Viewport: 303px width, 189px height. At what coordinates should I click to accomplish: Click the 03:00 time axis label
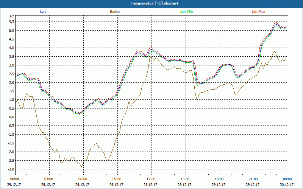[x=50, y=179]
